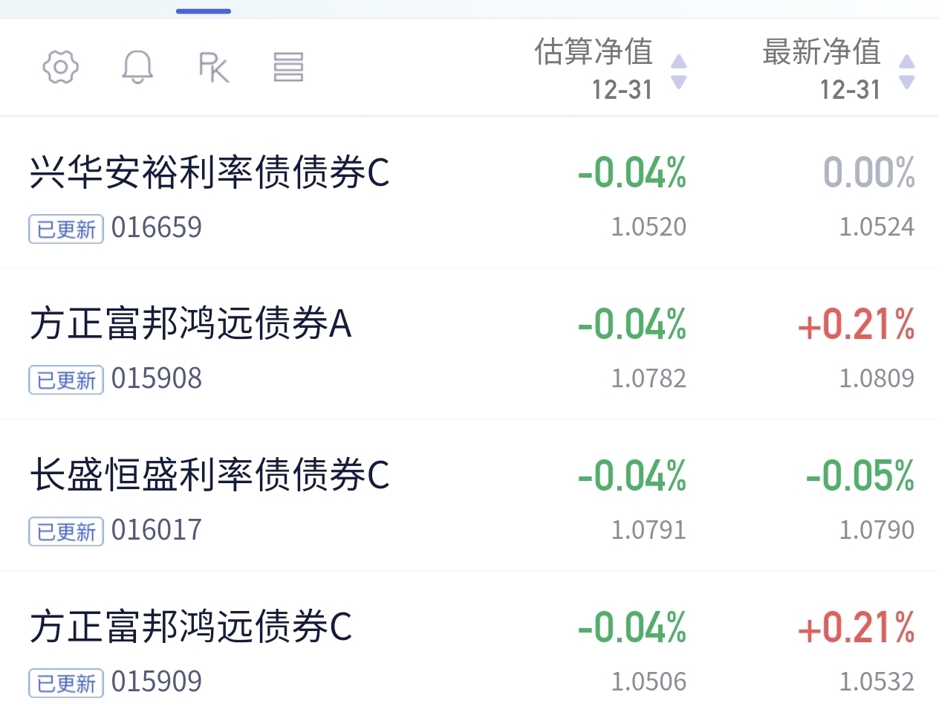Image resolution: width=939 pixels, height=721 pixels.
Task: Tap the 已更新 badge next to 015908
Action: click(x=66, y=381)
